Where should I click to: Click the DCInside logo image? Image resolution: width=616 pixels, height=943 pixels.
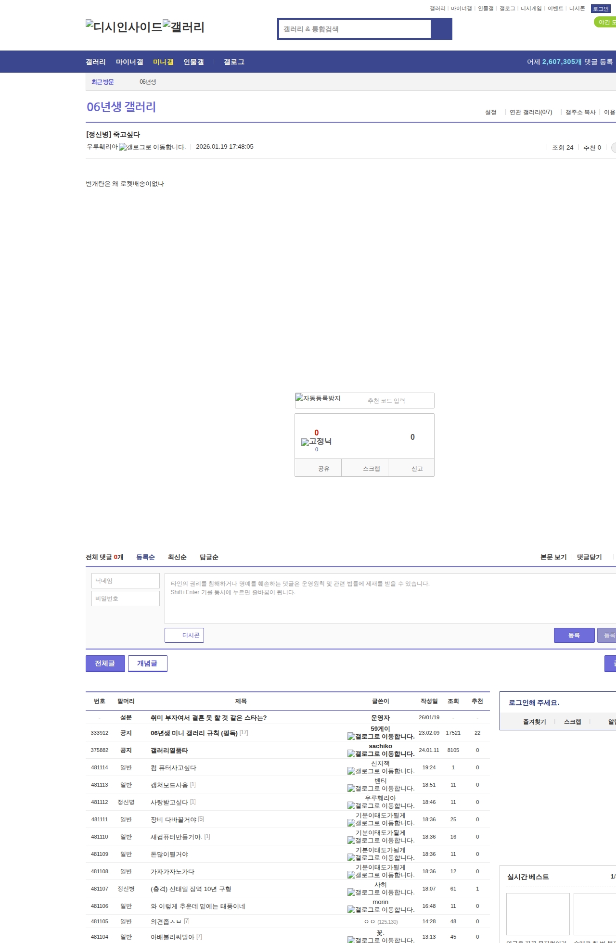(x=124, y=27)
